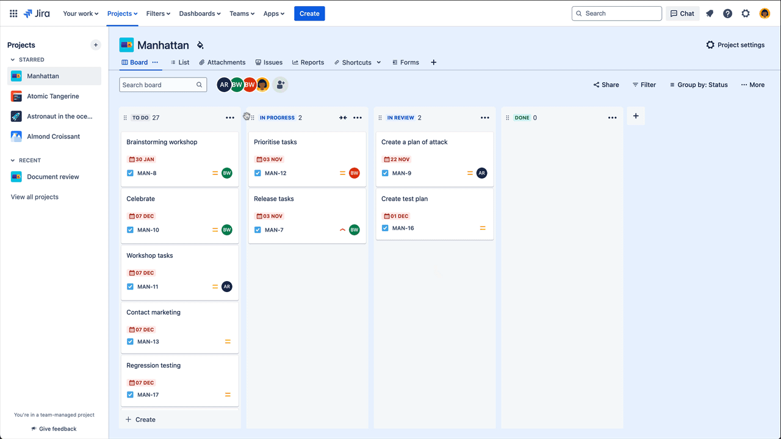
Task: Collapse the In Progress column icon
Action: 343,118
